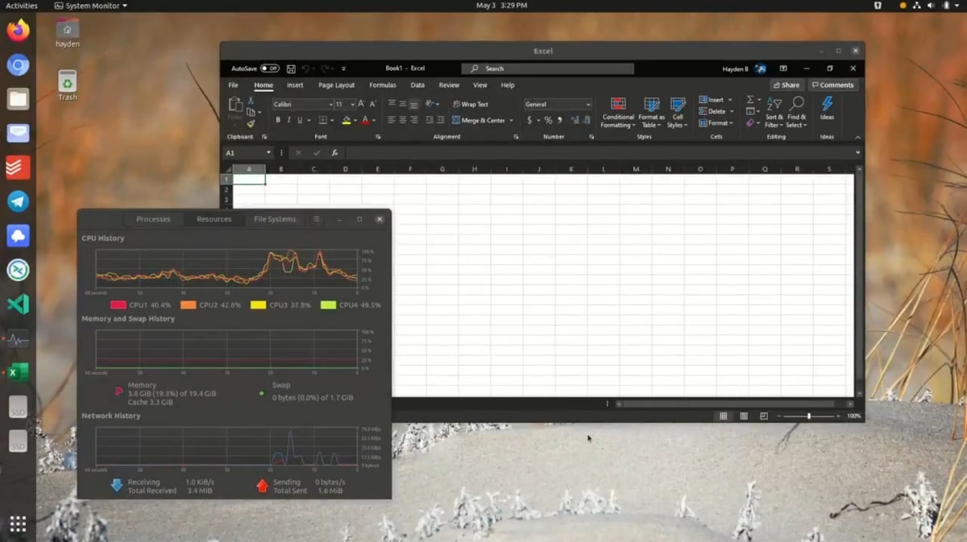Open System Monitor hamburger menu

(x=317, y=219)
